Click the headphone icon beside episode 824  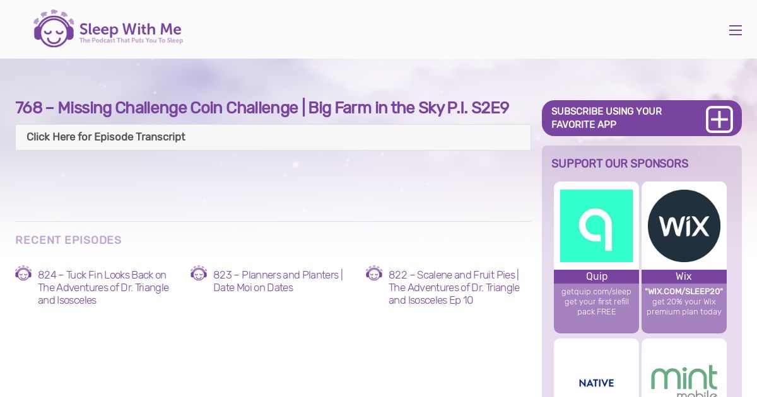23,273
